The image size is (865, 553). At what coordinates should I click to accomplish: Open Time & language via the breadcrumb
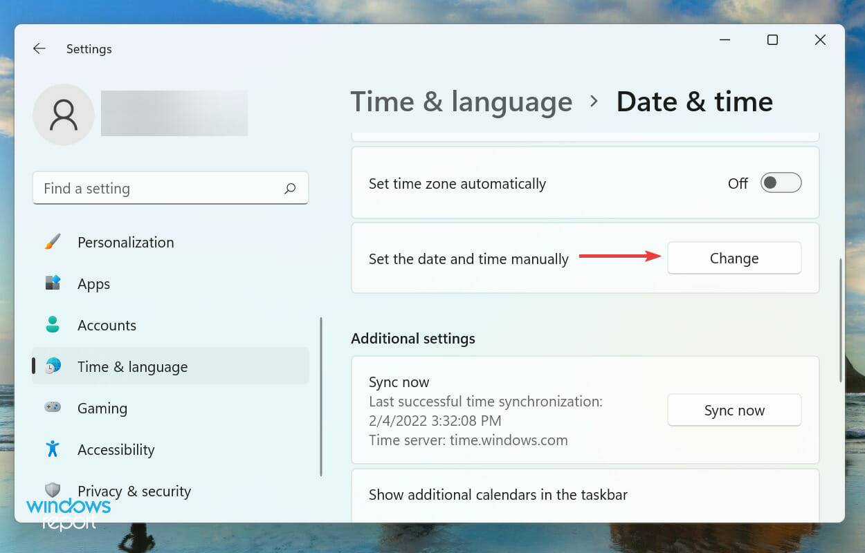(461, 101)
